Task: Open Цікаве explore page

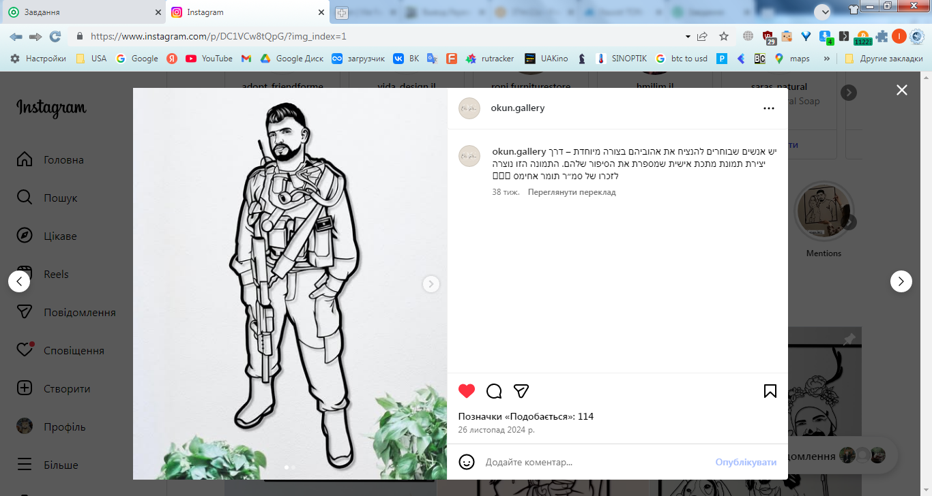Action: click(x=46, y=236)
